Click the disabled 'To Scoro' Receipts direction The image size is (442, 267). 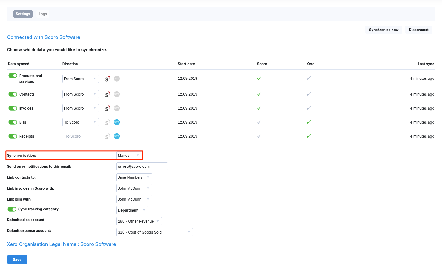coord(73,136)
